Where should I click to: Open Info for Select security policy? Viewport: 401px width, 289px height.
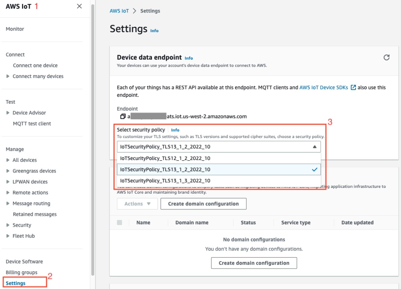pyautogui.click(x=175, y=130)
